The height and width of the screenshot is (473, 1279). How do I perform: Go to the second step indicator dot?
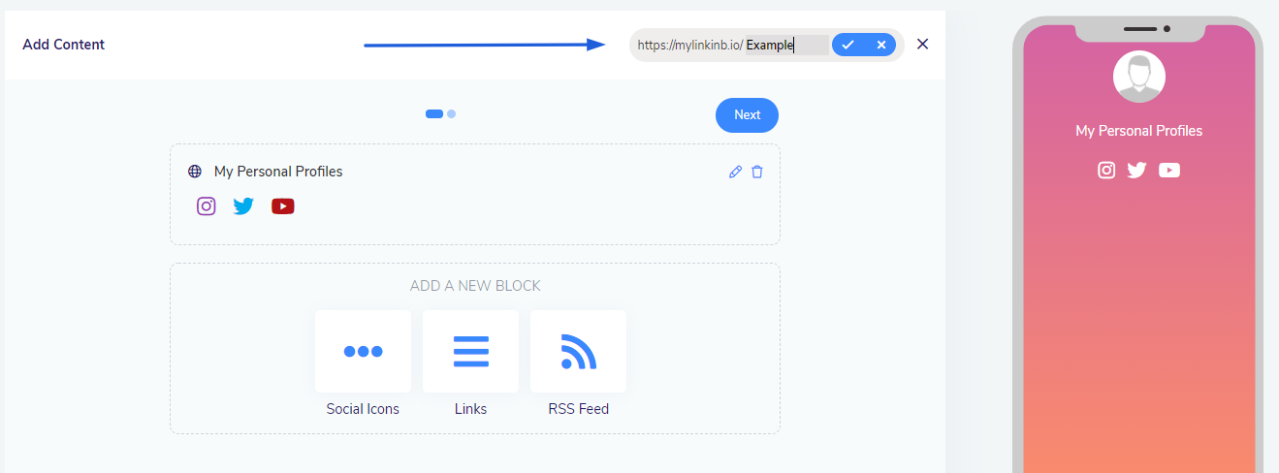tap(452, 114)
